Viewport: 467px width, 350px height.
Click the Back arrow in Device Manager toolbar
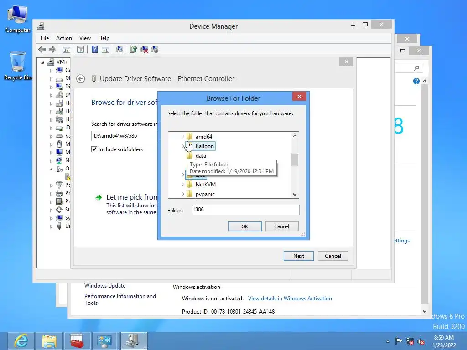(x=42, y=49)
